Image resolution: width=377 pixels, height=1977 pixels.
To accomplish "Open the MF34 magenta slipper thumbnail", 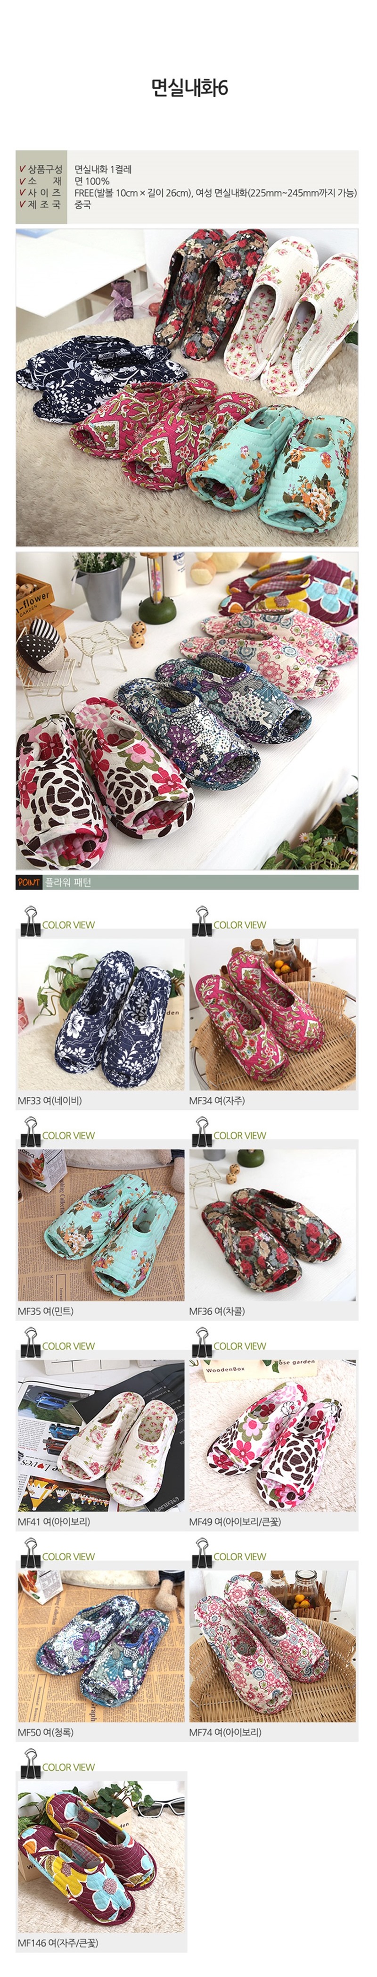I will (272, 1013).
